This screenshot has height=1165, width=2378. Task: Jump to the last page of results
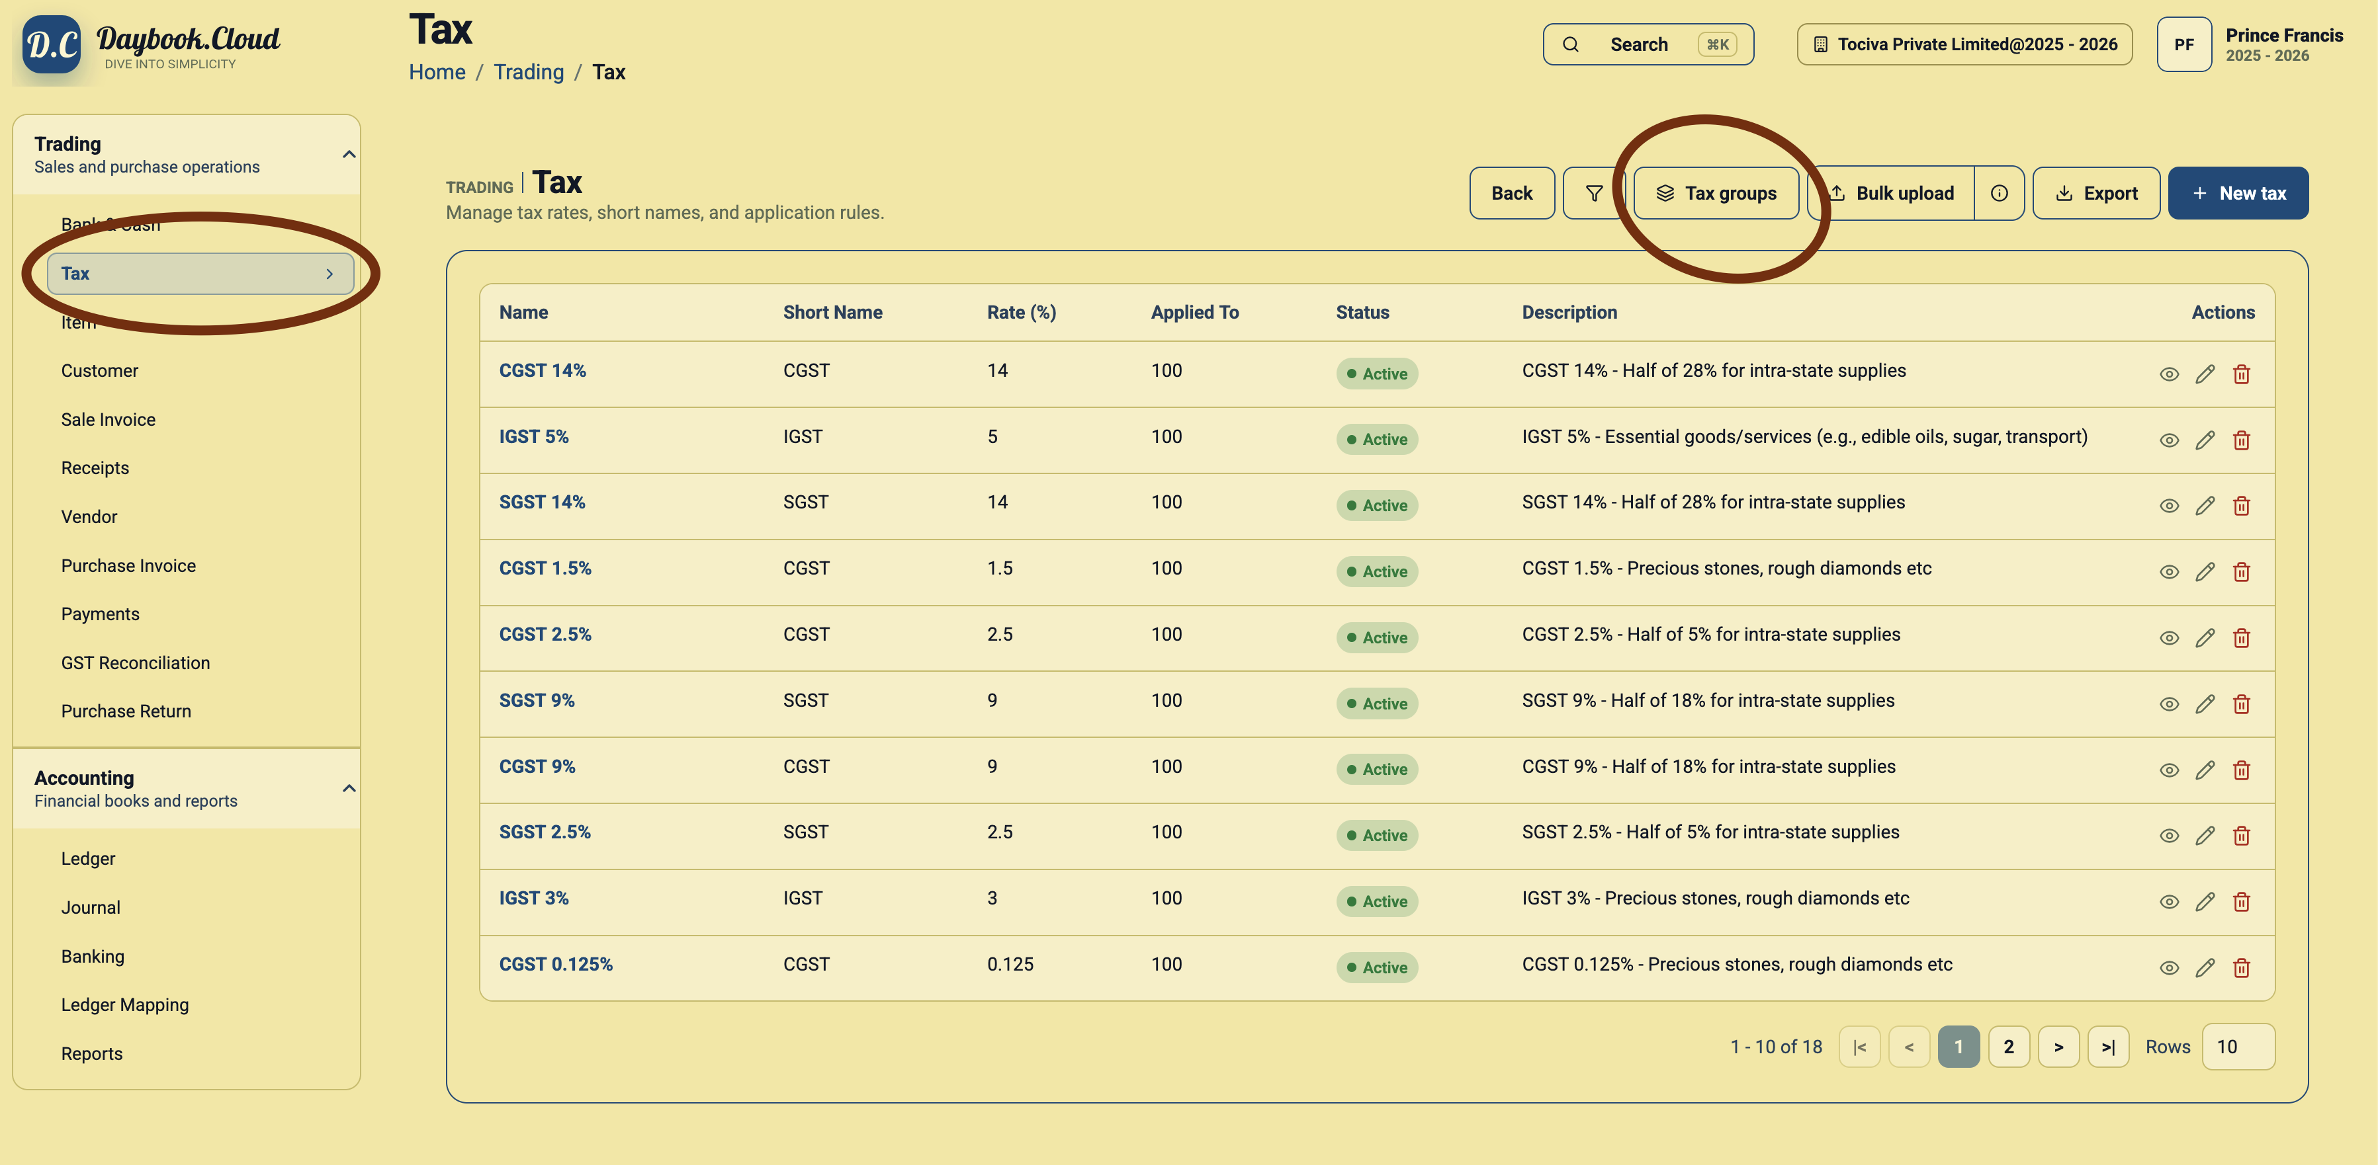[2107, 1047]
